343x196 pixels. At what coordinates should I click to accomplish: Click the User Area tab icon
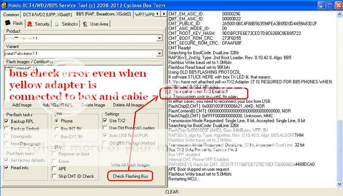(x=85, y=24)
